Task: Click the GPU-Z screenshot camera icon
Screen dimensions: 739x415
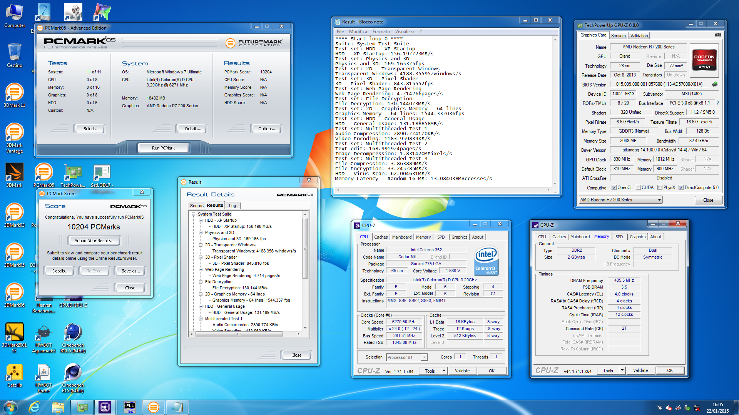Action: coord(718,35)
